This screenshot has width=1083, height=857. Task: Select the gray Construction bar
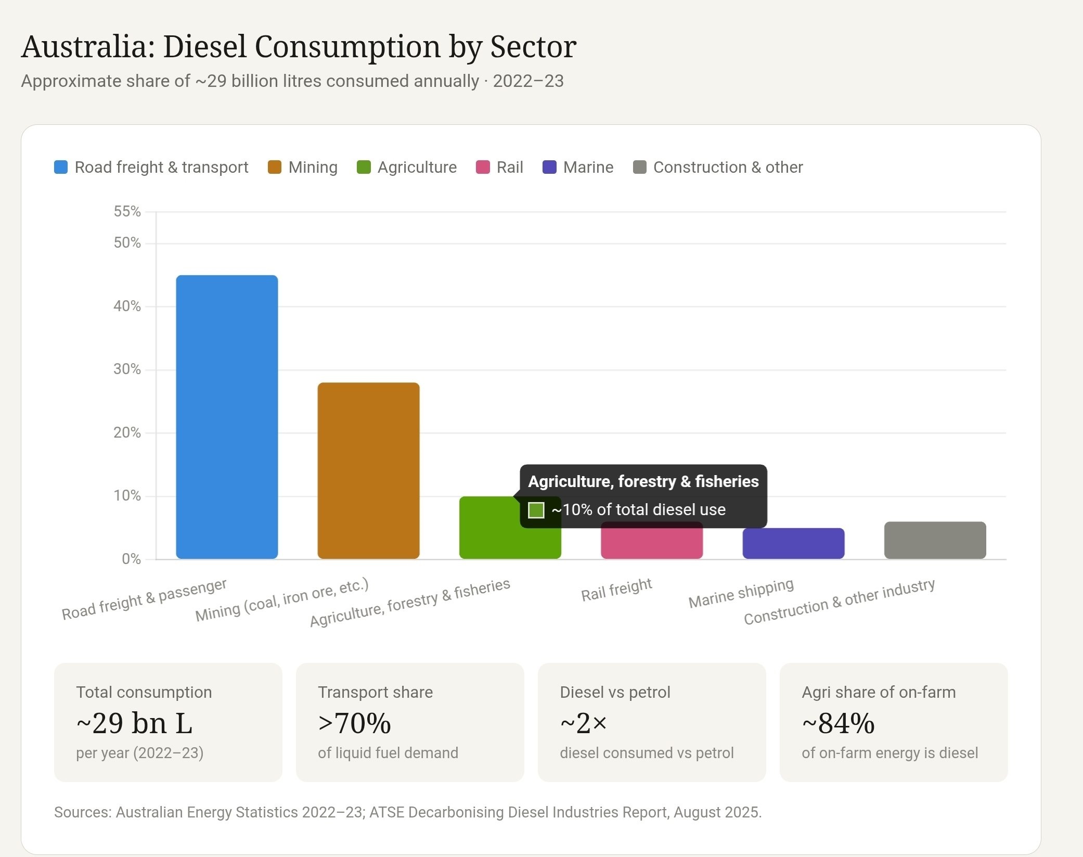(x=935, y=540)
